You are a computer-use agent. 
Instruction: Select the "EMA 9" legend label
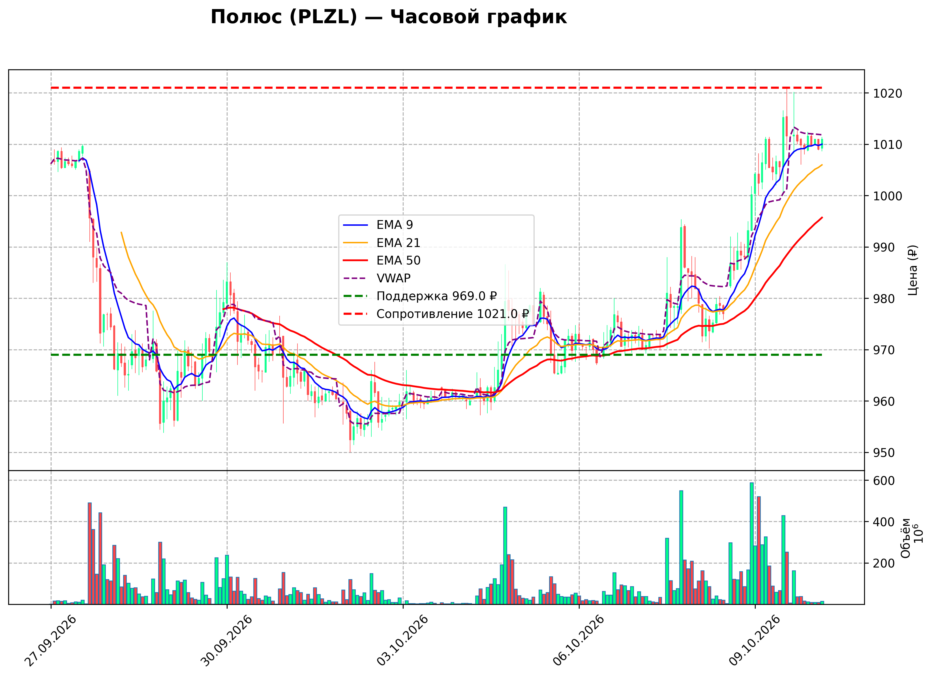pyautogui.click(x=395, y=225)
